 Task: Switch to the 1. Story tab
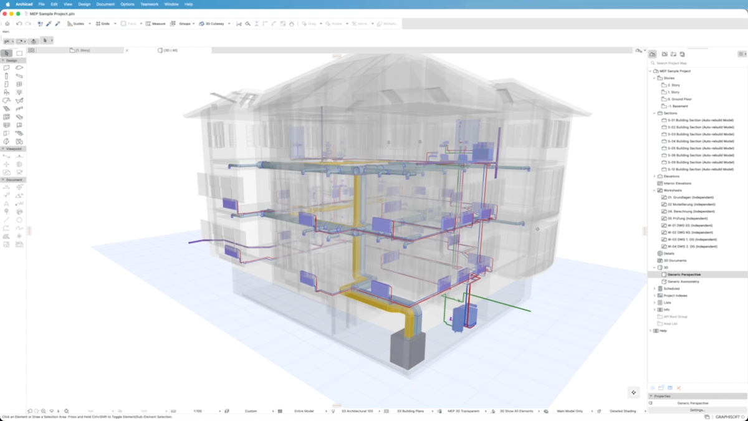80,50
